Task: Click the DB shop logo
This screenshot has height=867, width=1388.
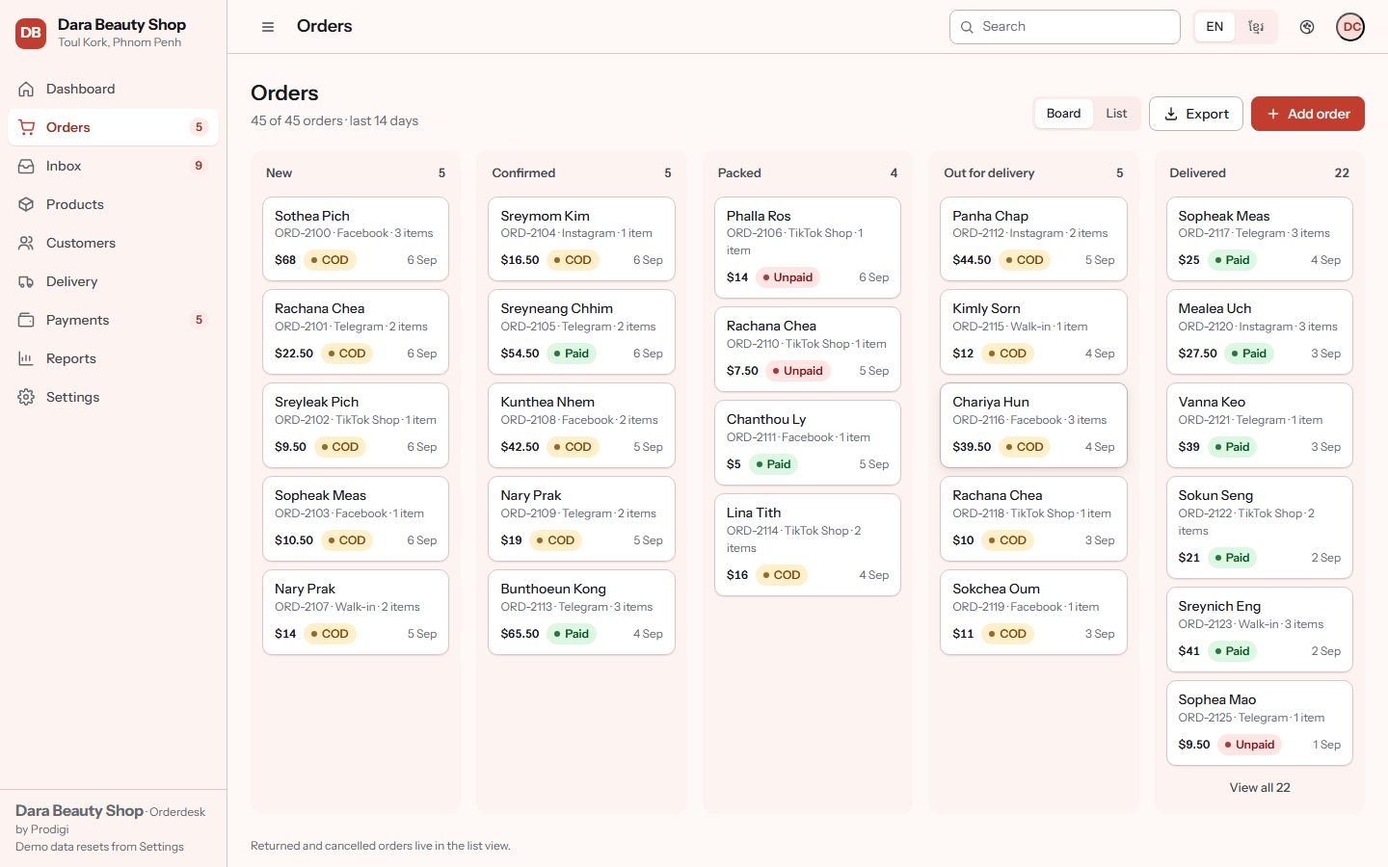Action: pyautogui.click(x=31, y=33)
